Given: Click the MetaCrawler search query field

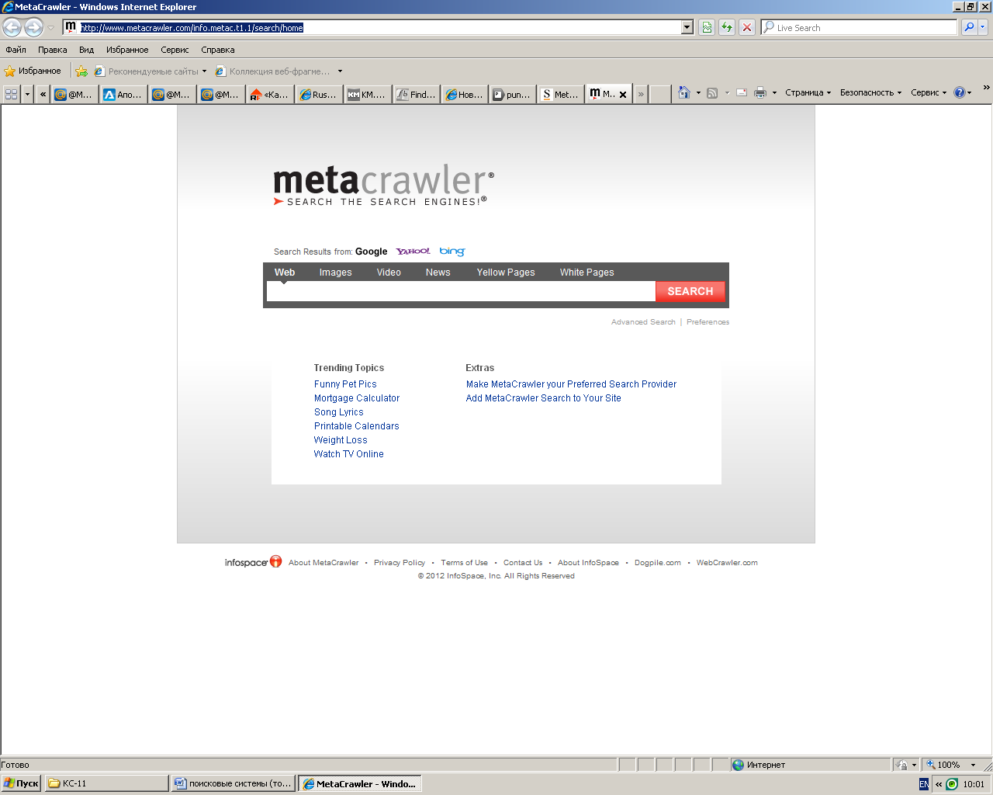Looking at the screenshot, I should (x=461, y=291).
